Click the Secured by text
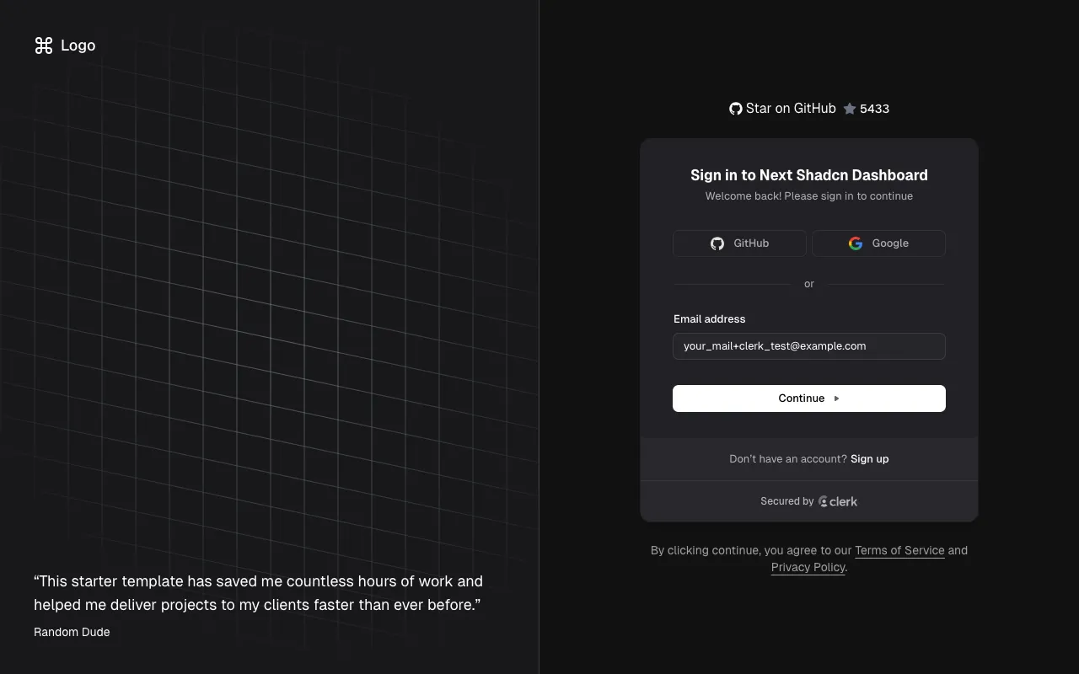Image resolution: width=1079 pixels, height=674 pixels. 787,501
